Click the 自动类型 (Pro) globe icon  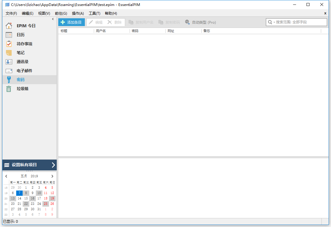point(187,22)
